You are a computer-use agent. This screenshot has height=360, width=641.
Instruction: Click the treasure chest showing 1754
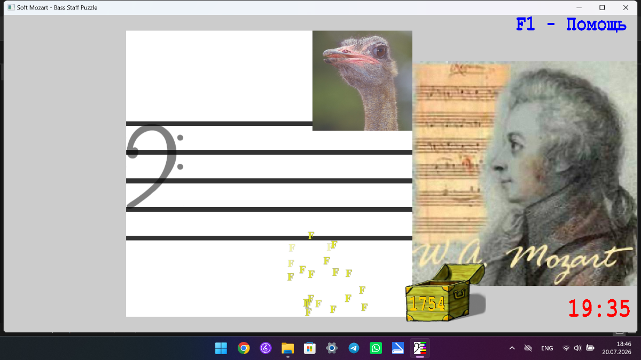445,293
